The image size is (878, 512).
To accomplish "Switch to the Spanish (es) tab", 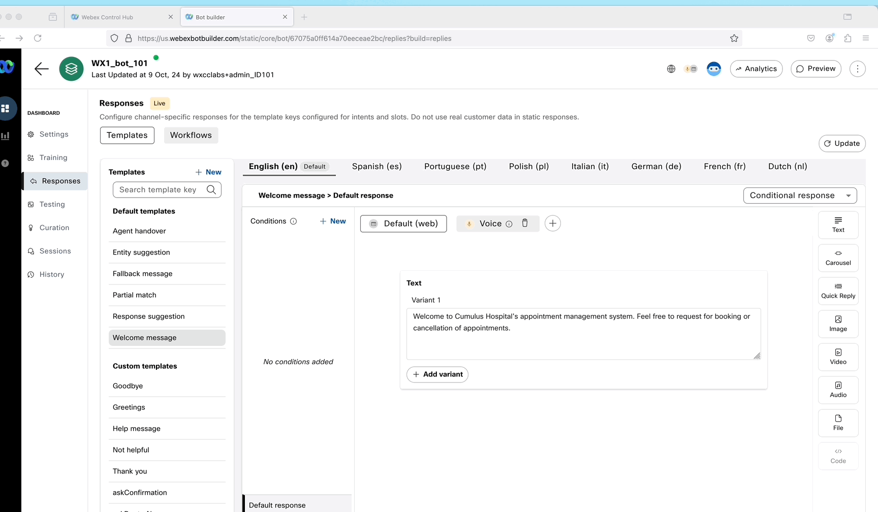I will pyautogui.click(x=377, y=167).
